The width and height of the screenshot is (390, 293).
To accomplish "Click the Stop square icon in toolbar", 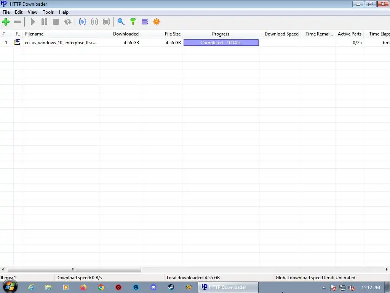I will [x=56, y=22].
